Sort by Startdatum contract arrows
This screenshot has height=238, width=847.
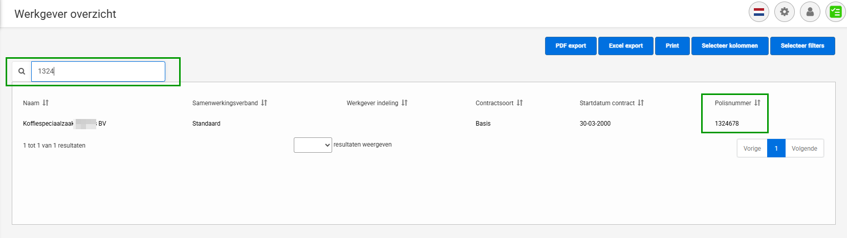(x=641, y=103)
